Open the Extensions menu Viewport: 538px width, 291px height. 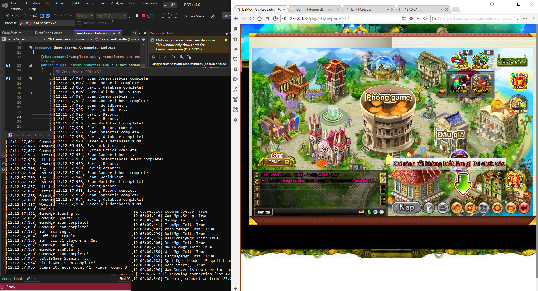tap(149, 3)
